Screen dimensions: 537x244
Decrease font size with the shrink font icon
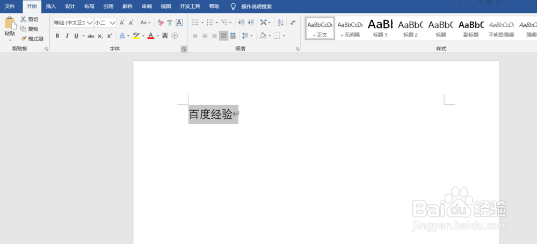coord(131,23)
